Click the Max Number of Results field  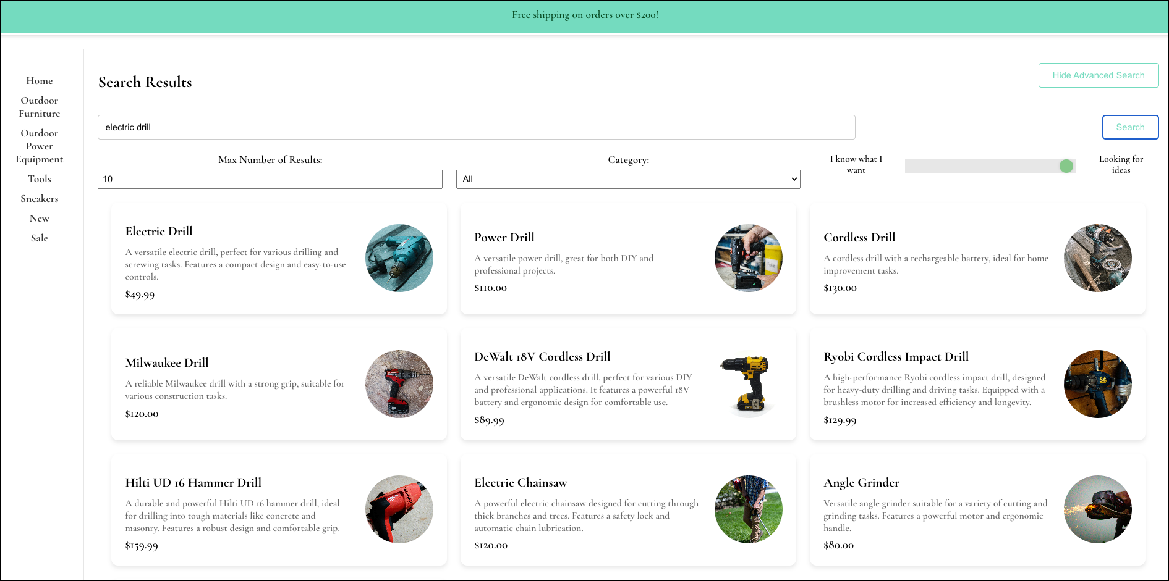[x=270, y=179]
